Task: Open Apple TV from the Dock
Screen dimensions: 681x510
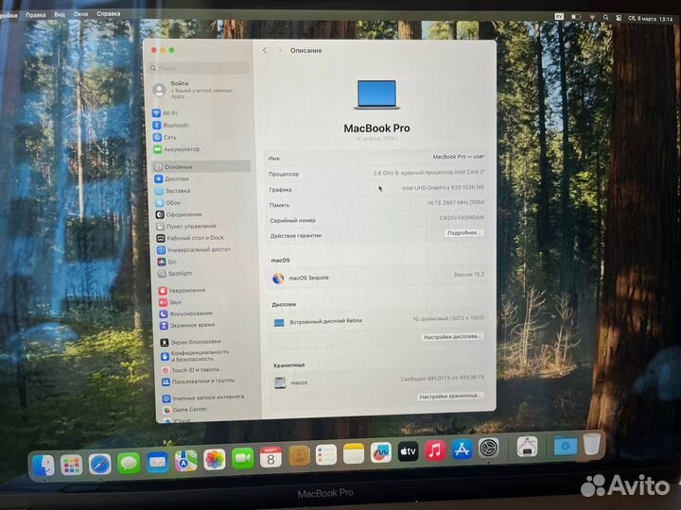Action: (408, 451)
